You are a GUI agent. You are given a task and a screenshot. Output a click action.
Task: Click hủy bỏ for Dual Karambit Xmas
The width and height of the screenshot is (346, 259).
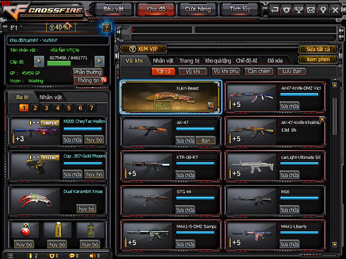[x=86, y=209]
